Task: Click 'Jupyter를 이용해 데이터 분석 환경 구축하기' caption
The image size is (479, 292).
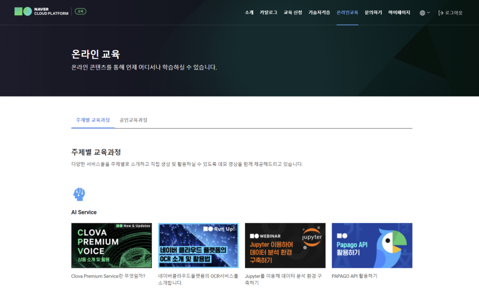Action: pyautogui.click(x=283, y=279)
